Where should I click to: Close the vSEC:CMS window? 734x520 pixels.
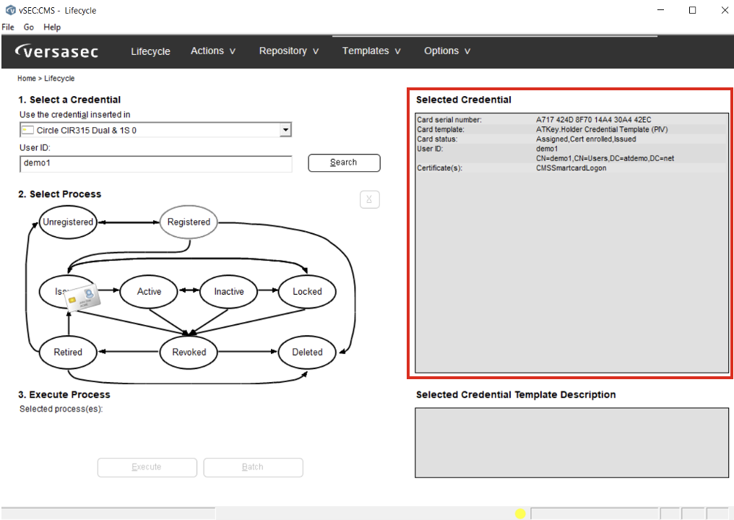pyautogui.click(x=724, y=10)
